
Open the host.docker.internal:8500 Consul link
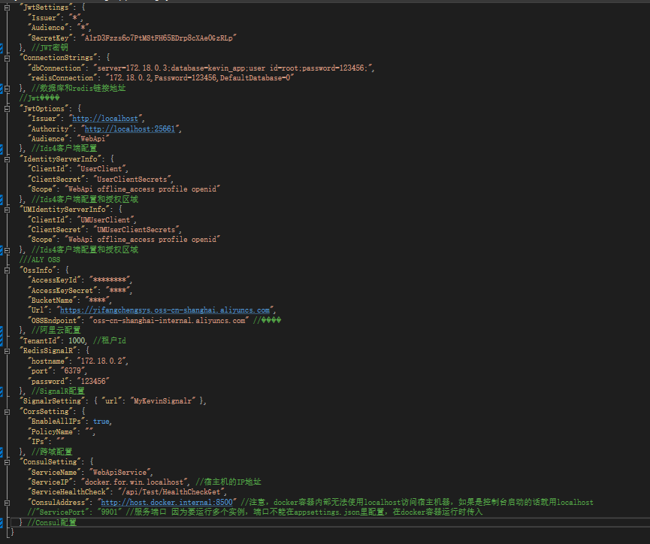(167, 502)
